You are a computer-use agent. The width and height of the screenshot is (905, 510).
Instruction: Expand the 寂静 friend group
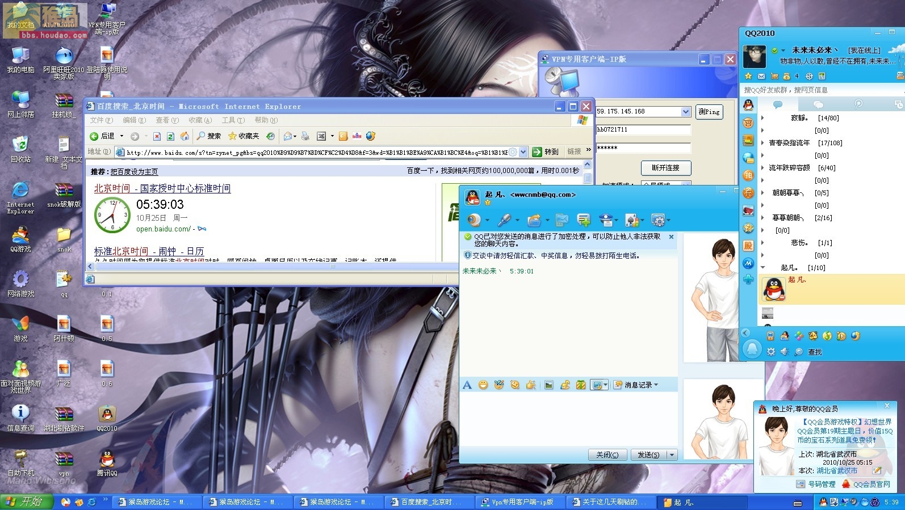(x=762, y=118)
